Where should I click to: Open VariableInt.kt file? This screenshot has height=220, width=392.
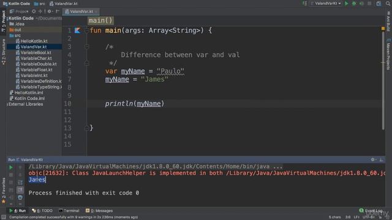click(31, 76)
